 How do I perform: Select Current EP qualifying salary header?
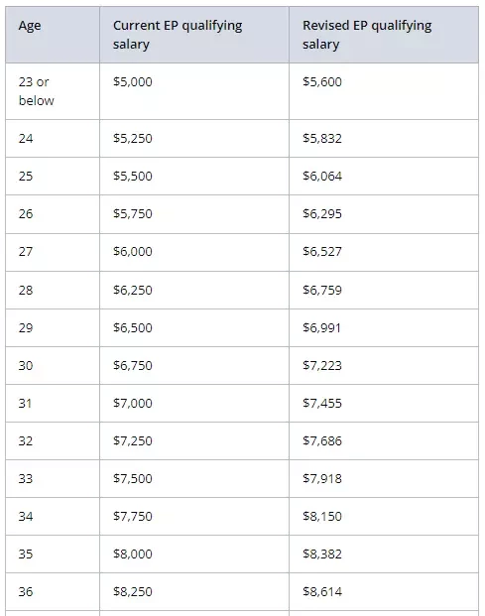click(x=194, y=35)
